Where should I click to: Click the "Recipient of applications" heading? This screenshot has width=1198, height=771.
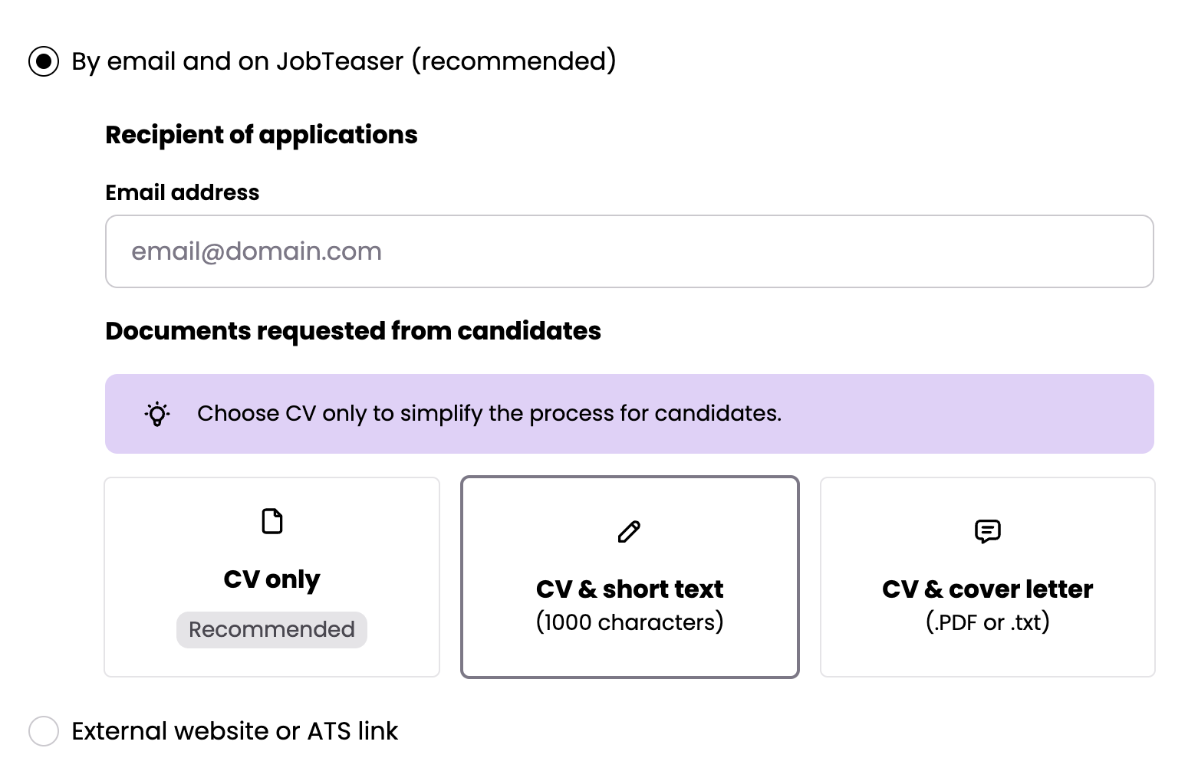tap(262, 135)
